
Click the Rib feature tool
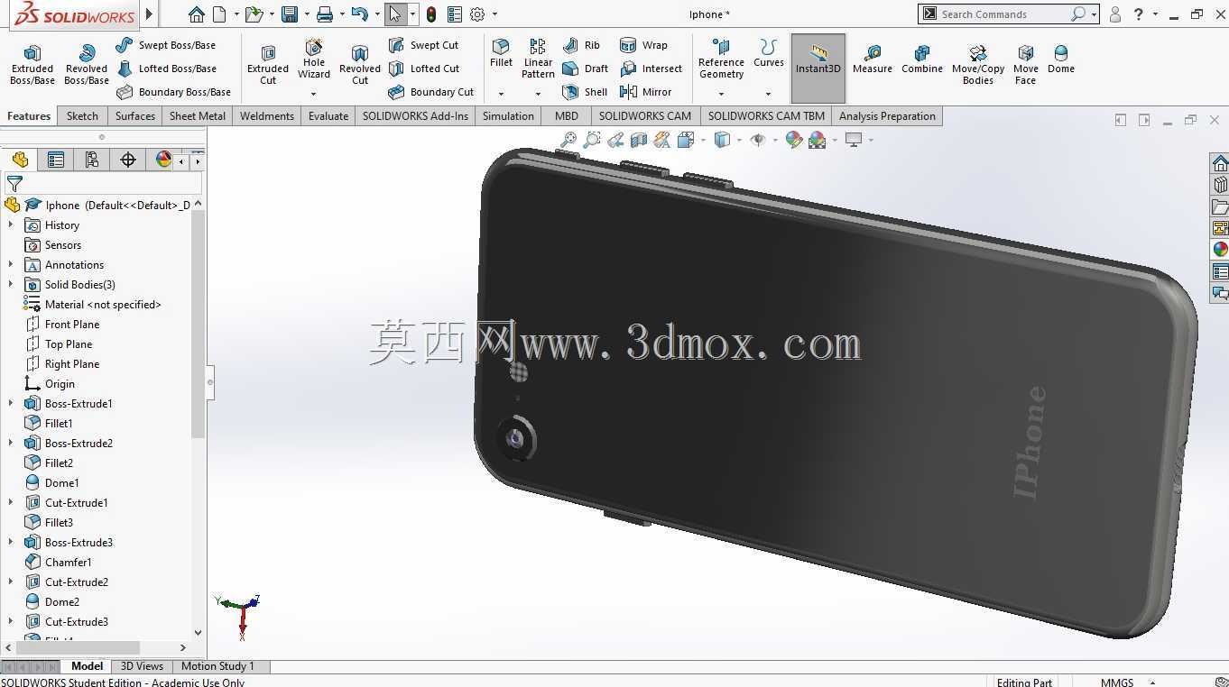coord(581,45)
